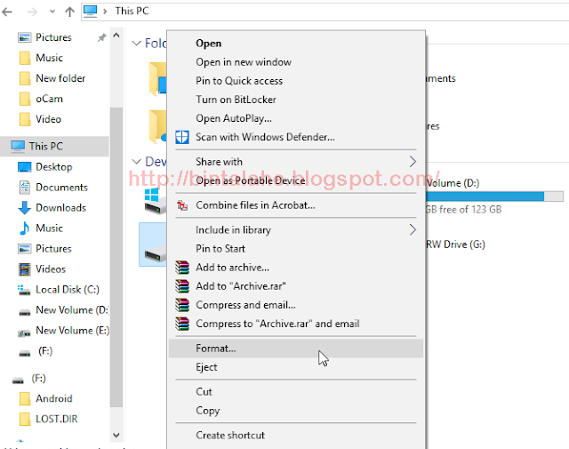Choose 'Scan with Windows Defender...' entry
The width and height of the screenshot is (569, 449).
[265, 137]
